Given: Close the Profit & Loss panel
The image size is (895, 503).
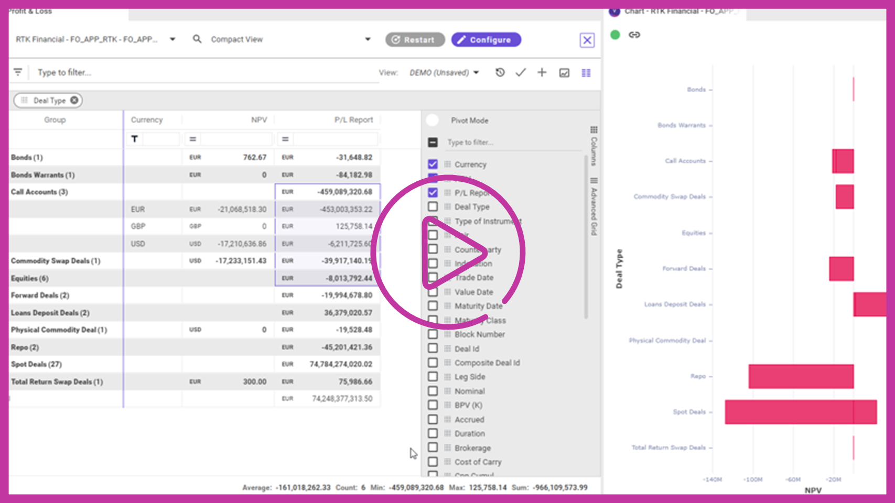Looking at the screenshot, I should 587,40.
